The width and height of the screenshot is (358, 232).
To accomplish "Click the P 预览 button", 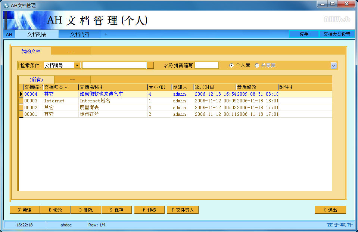I will pyautogui.click(x=149, y=210).
